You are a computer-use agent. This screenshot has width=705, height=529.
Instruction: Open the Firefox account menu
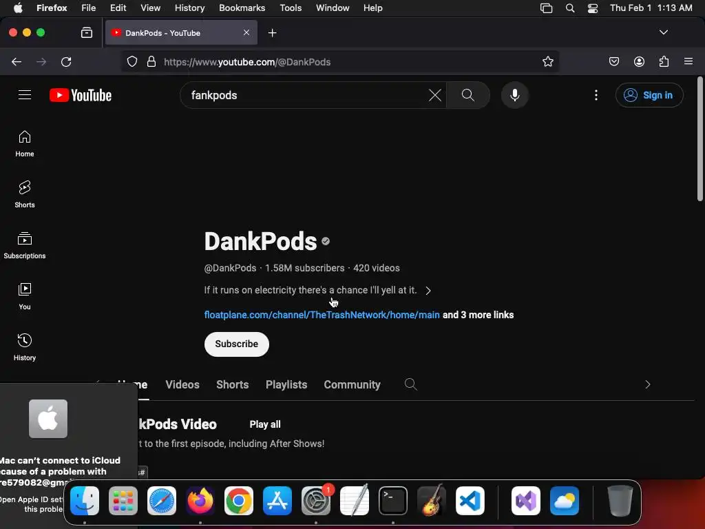639,61
